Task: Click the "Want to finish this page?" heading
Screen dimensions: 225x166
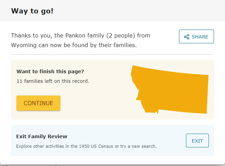Action: click(50, 71)
